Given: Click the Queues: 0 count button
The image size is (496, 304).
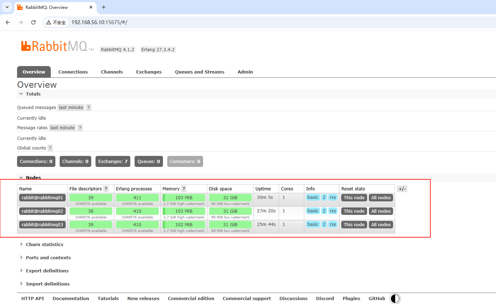Looking at the screenshot, I should tap(149, 162).
